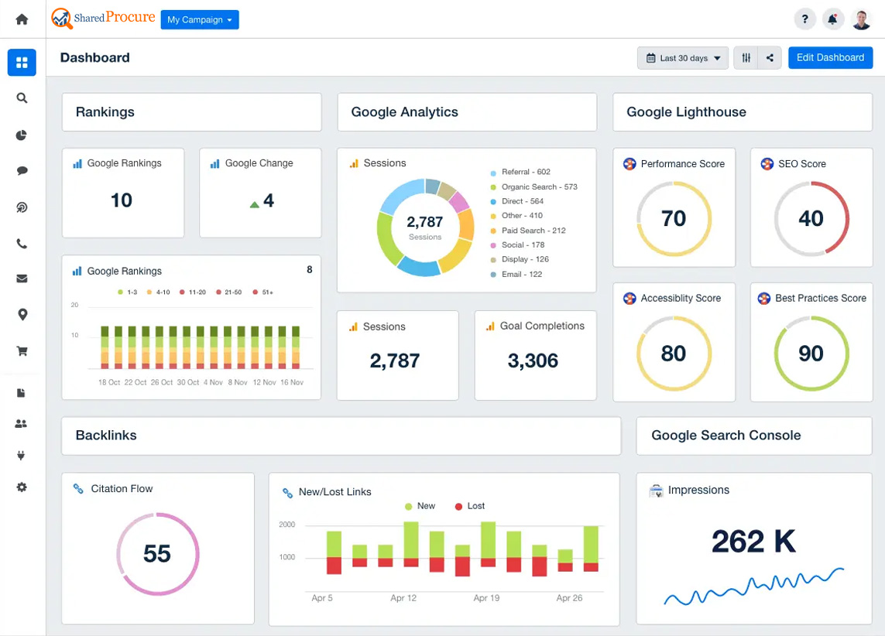Click the Edit Dashboard button

click(x=830, y=58)
